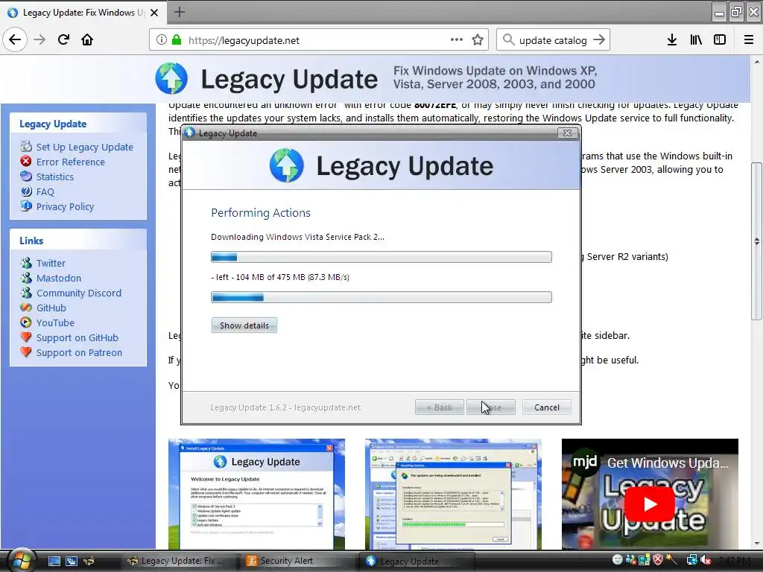The width and height of the screenshot is (763, 572).
Task: Reload the legacyupdate.net page
Action: [63, 39]
